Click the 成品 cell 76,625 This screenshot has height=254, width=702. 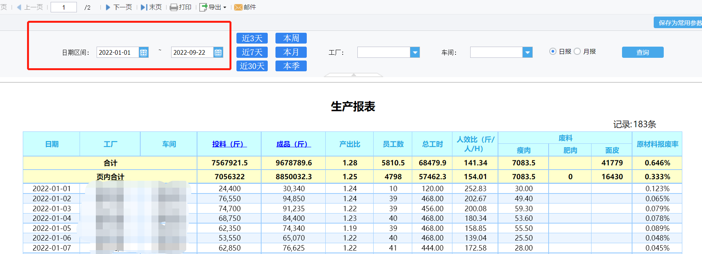294,248
